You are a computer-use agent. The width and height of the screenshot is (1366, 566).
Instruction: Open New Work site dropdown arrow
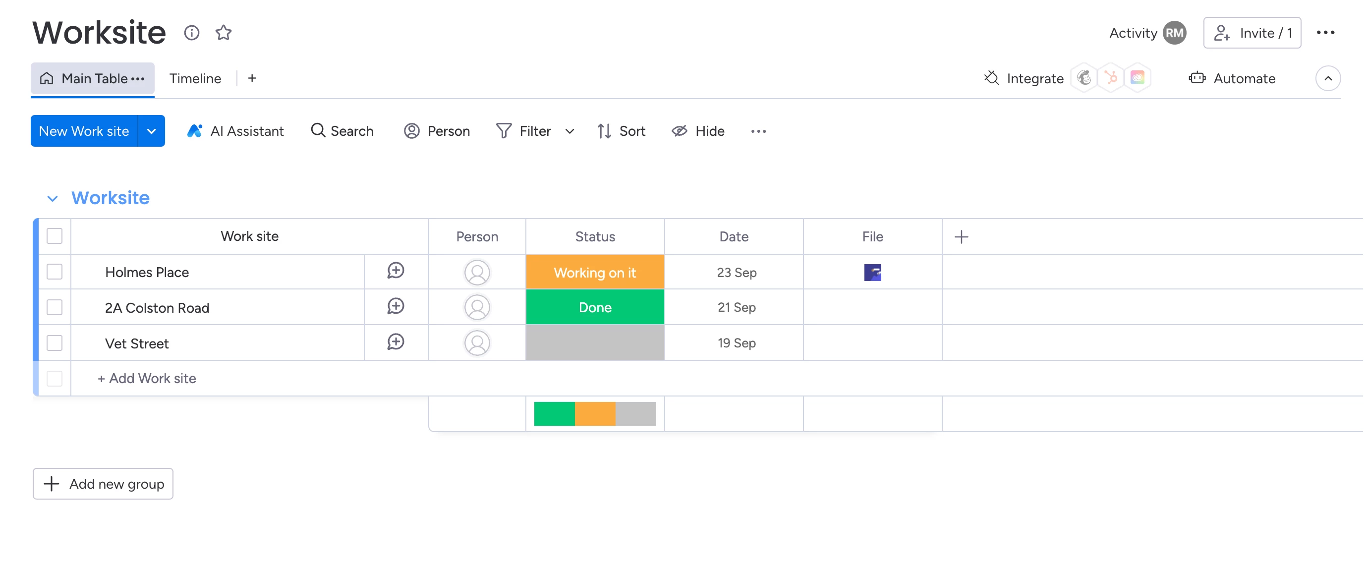click(152, 131)
